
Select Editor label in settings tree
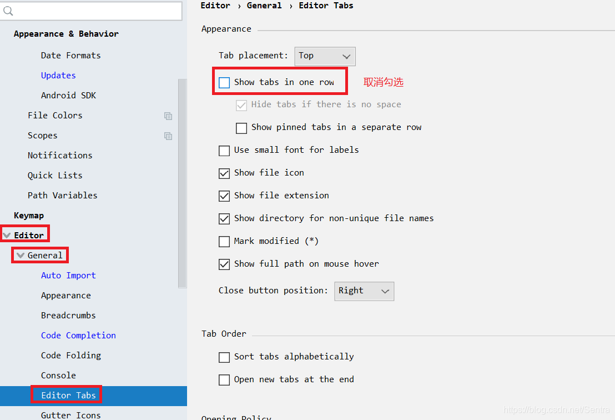[x=29, y=236]
